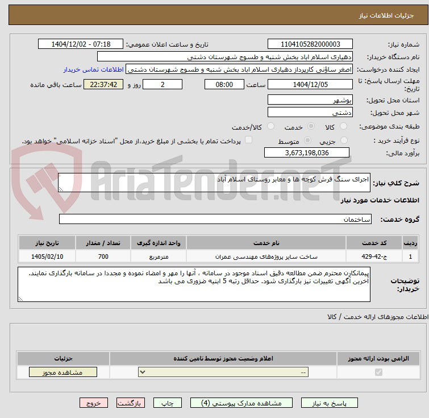
Task: Click service code cell ج-42-429
Action: [374, 256]
